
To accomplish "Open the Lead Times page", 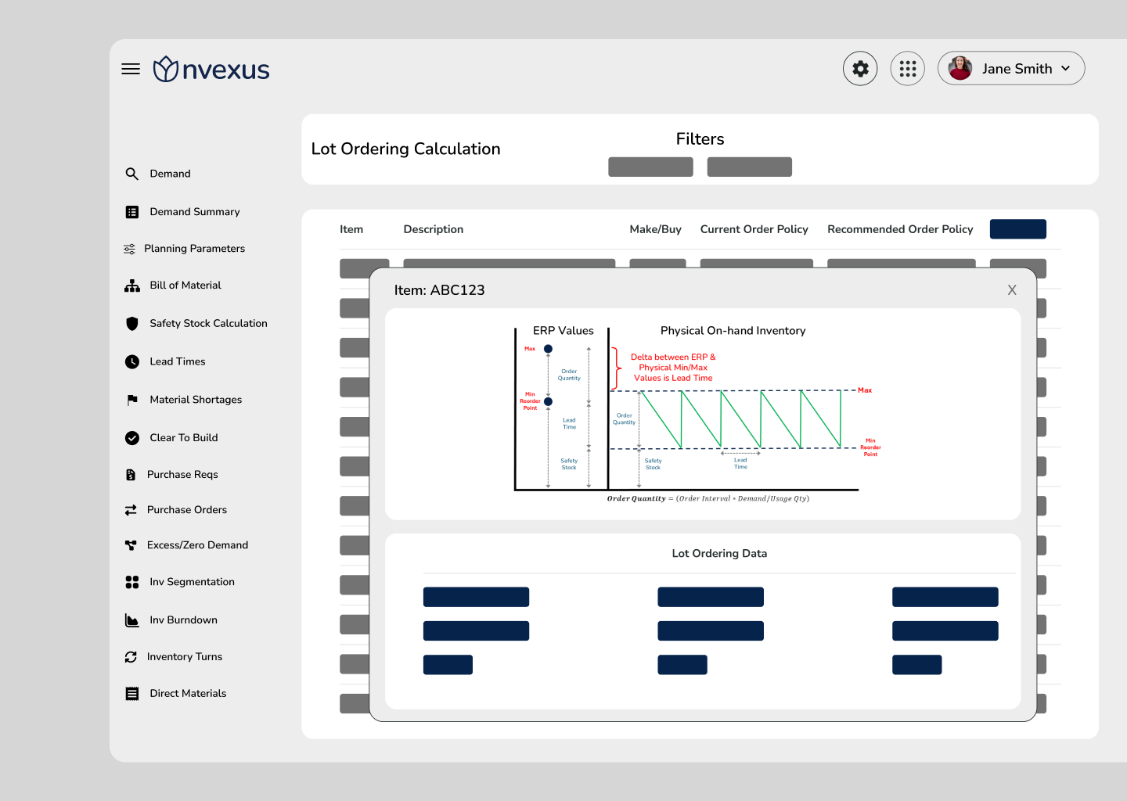I will [178, 361].
